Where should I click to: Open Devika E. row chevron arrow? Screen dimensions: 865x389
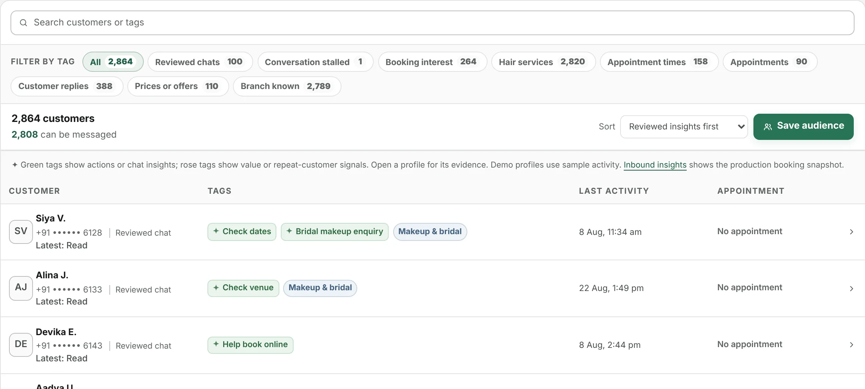coord(852,345)
